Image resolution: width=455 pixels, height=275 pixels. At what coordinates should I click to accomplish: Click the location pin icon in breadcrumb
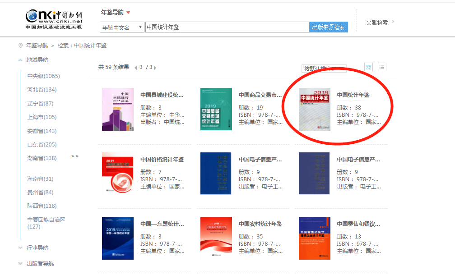pos(20,46)
